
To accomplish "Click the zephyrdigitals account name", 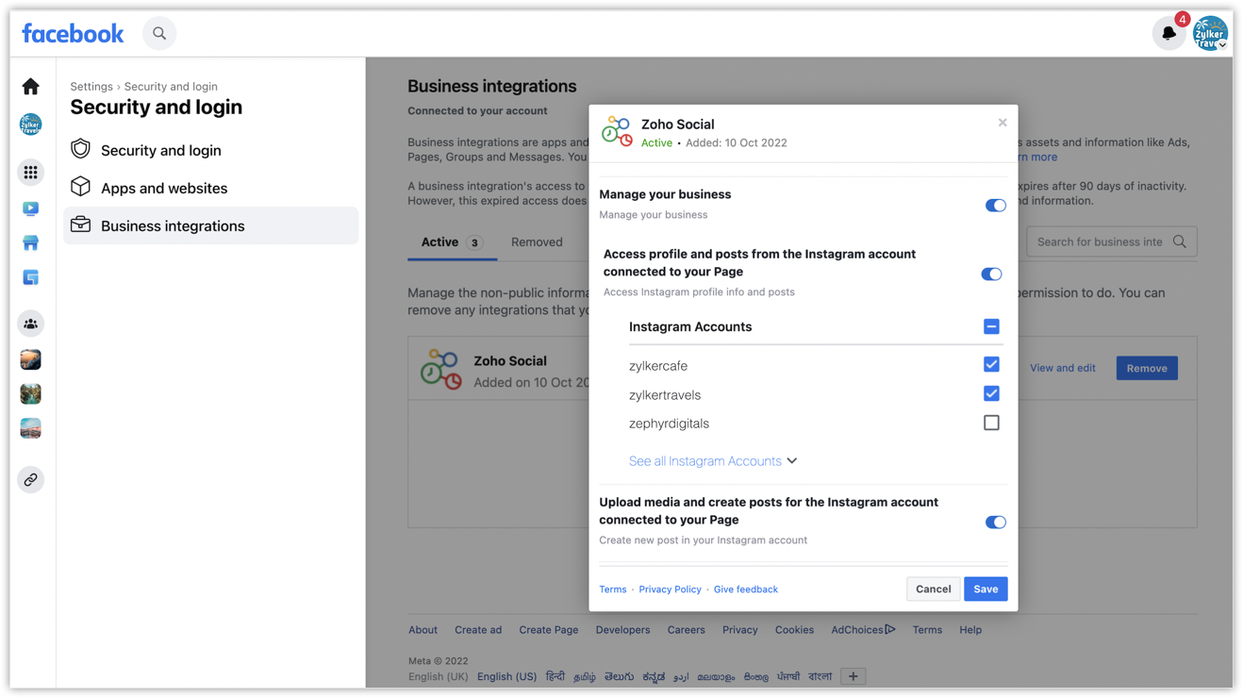I will pos(669,424).
